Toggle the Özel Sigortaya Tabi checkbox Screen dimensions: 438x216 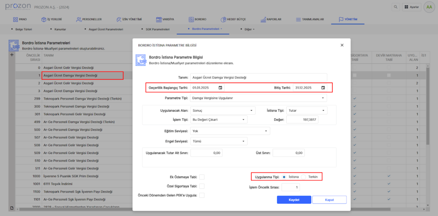[x=202, y=186]
